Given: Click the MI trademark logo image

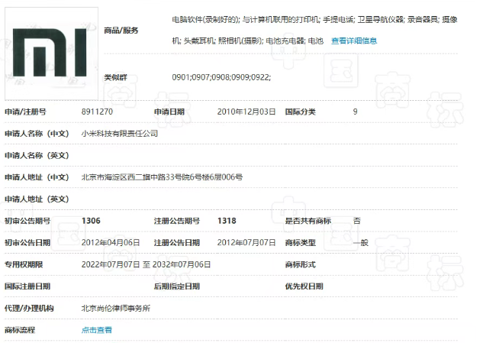Looking at the screenshot, I should click(51, 52).
